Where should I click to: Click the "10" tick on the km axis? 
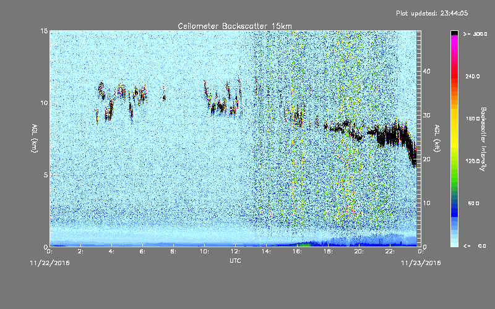point(44,103)
